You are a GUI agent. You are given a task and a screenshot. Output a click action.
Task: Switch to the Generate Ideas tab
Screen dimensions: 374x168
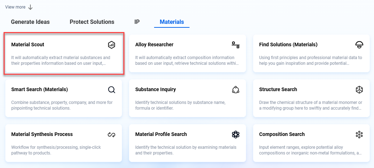30,22
